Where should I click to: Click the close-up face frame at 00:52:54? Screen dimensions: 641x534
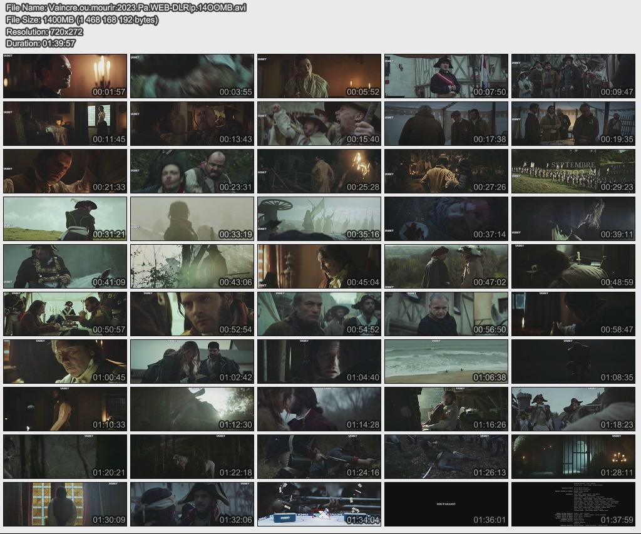pos(192,314)
